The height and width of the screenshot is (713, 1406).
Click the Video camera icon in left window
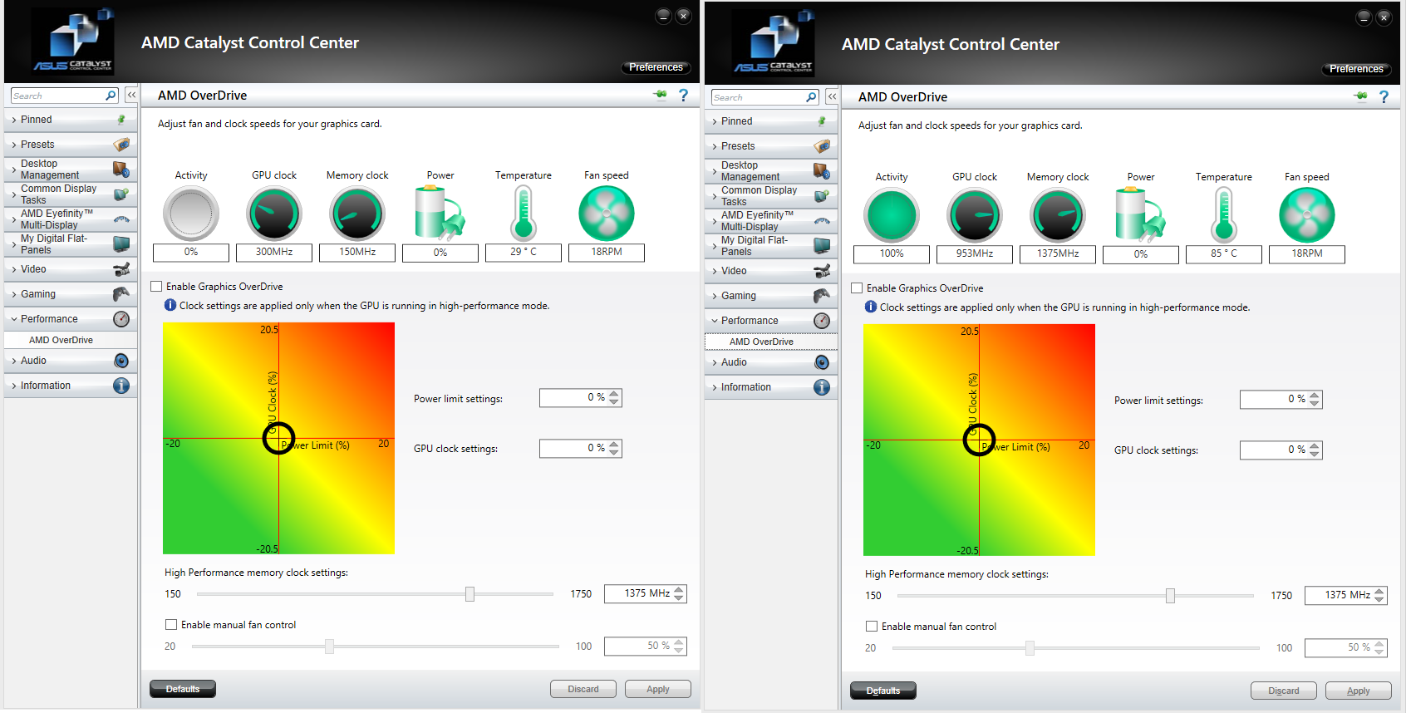[x=121, y=269]
